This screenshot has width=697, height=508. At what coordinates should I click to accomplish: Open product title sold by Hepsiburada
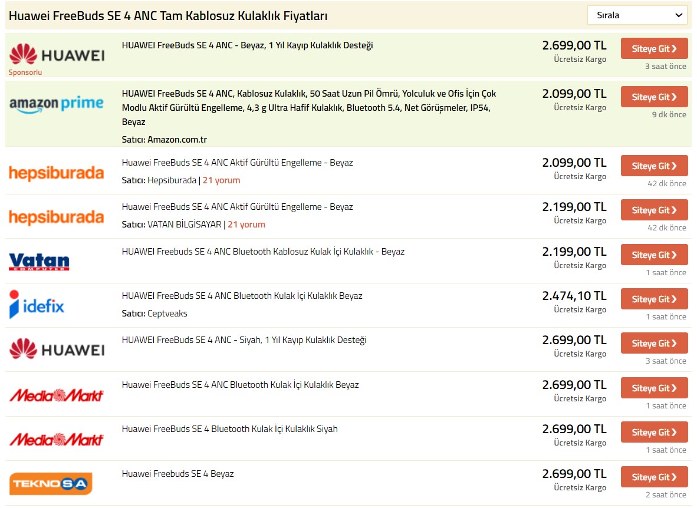[238, 163]
